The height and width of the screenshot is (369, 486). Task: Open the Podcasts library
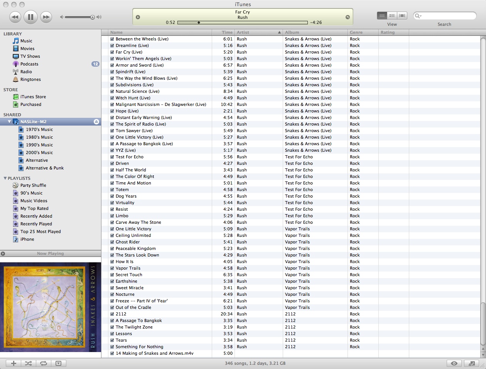pyautogui.click(x=29, y=64)
